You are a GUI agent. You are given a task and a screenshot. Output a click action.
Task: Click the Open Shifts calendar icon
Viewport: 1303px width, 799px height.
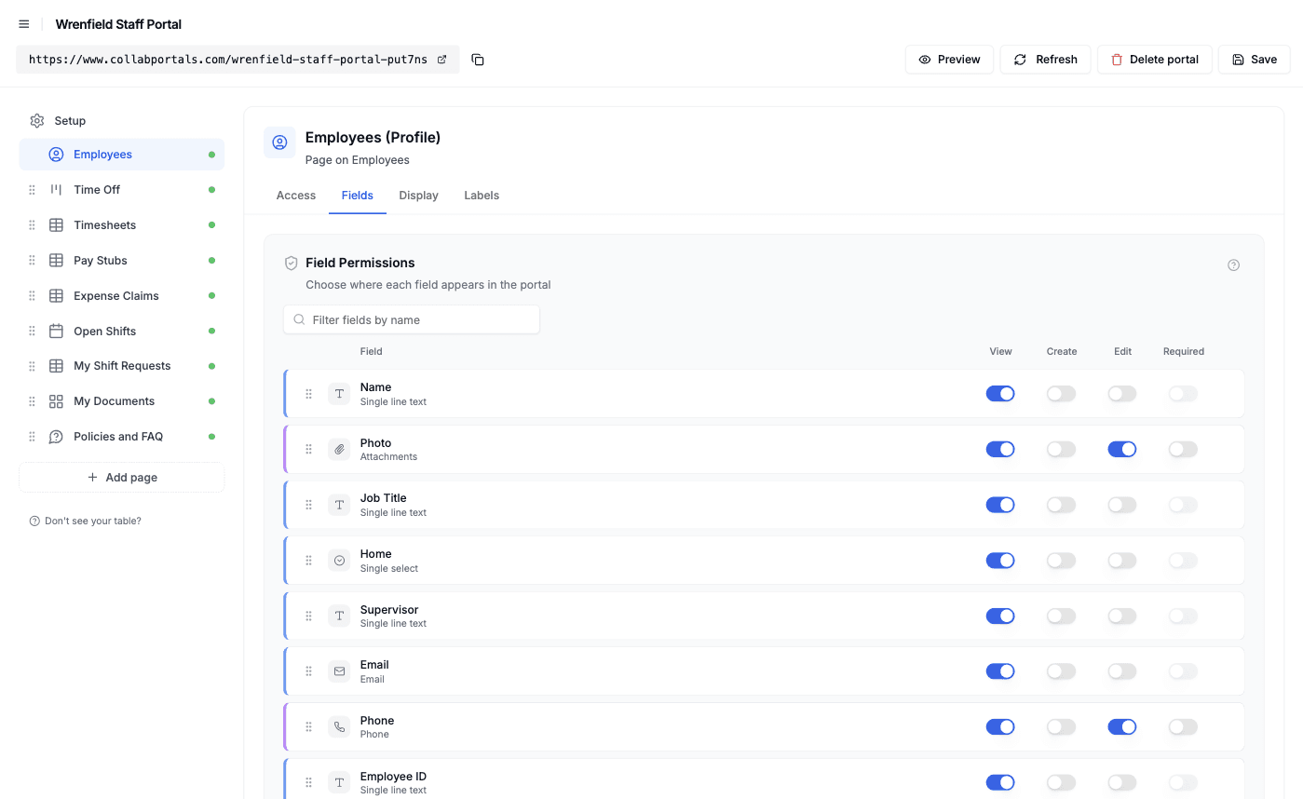(x=56, y=332)
